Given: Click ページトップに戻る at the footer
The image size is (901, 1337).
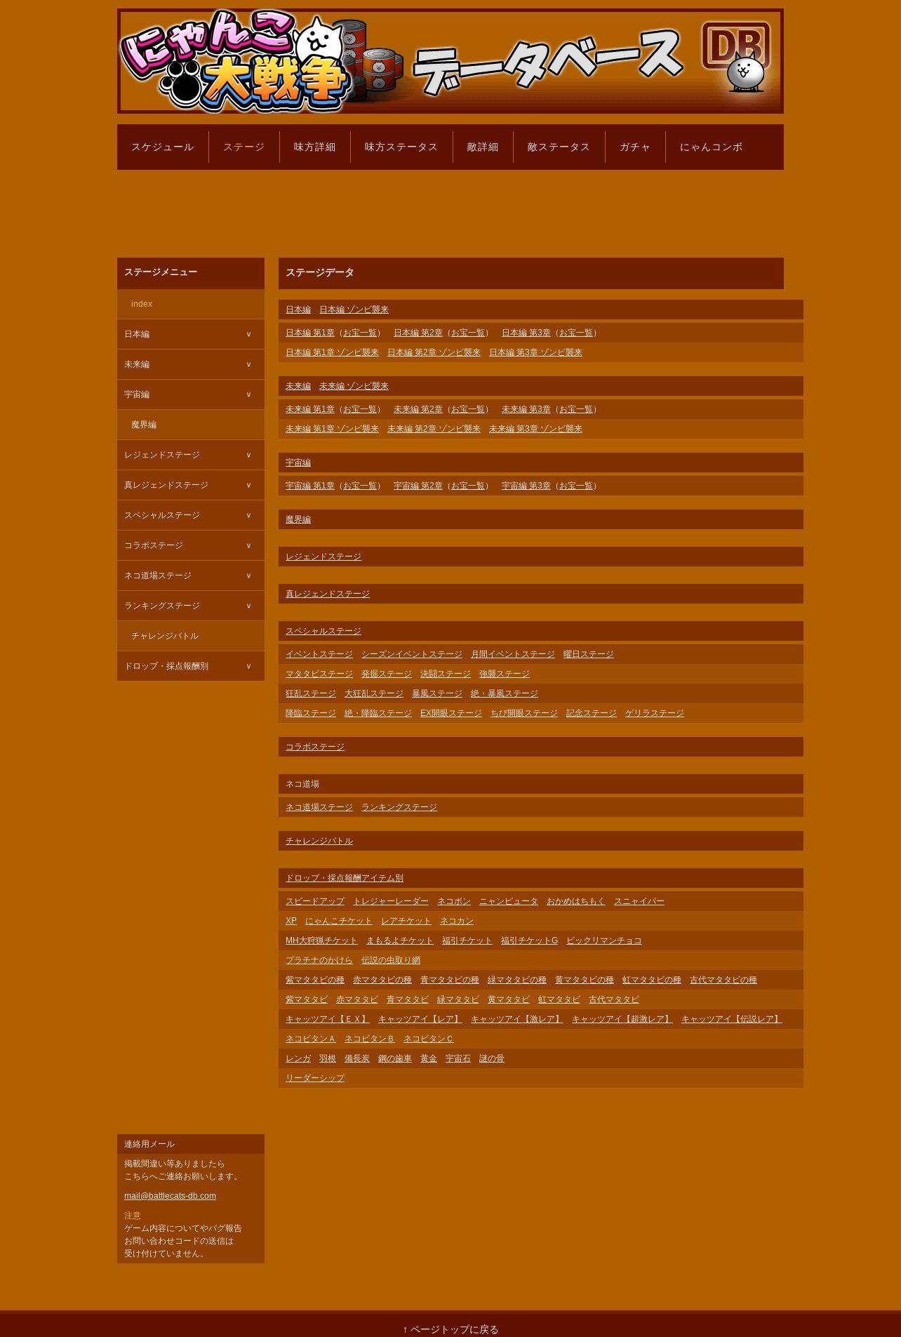Looking at the screenshot, I should click(451, 1329).
